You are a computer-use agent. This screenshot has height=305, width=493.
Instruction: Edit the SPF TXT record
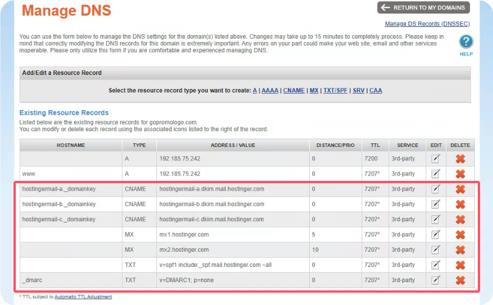click(436, 265)
